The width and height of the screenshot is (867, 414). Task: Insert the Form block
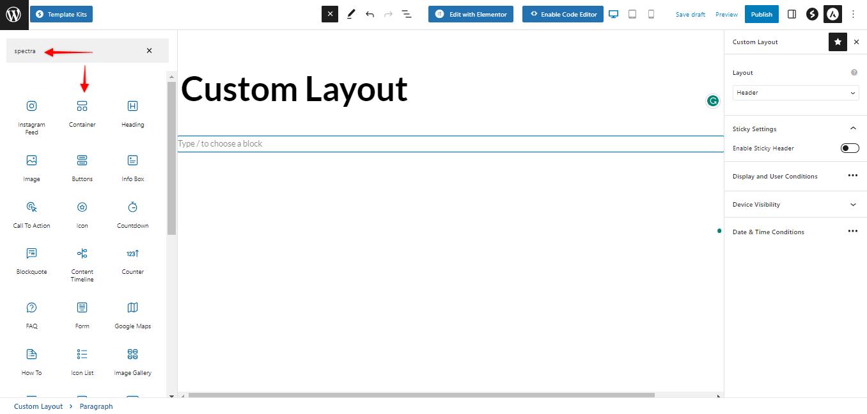click(82, 315)
